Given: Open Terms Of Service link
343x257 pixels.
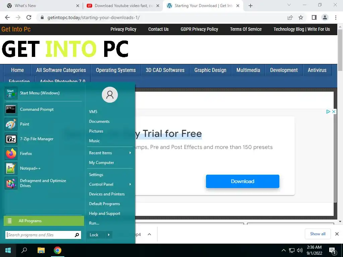Looking at the screenshot, I should click(x=246, y=29).
